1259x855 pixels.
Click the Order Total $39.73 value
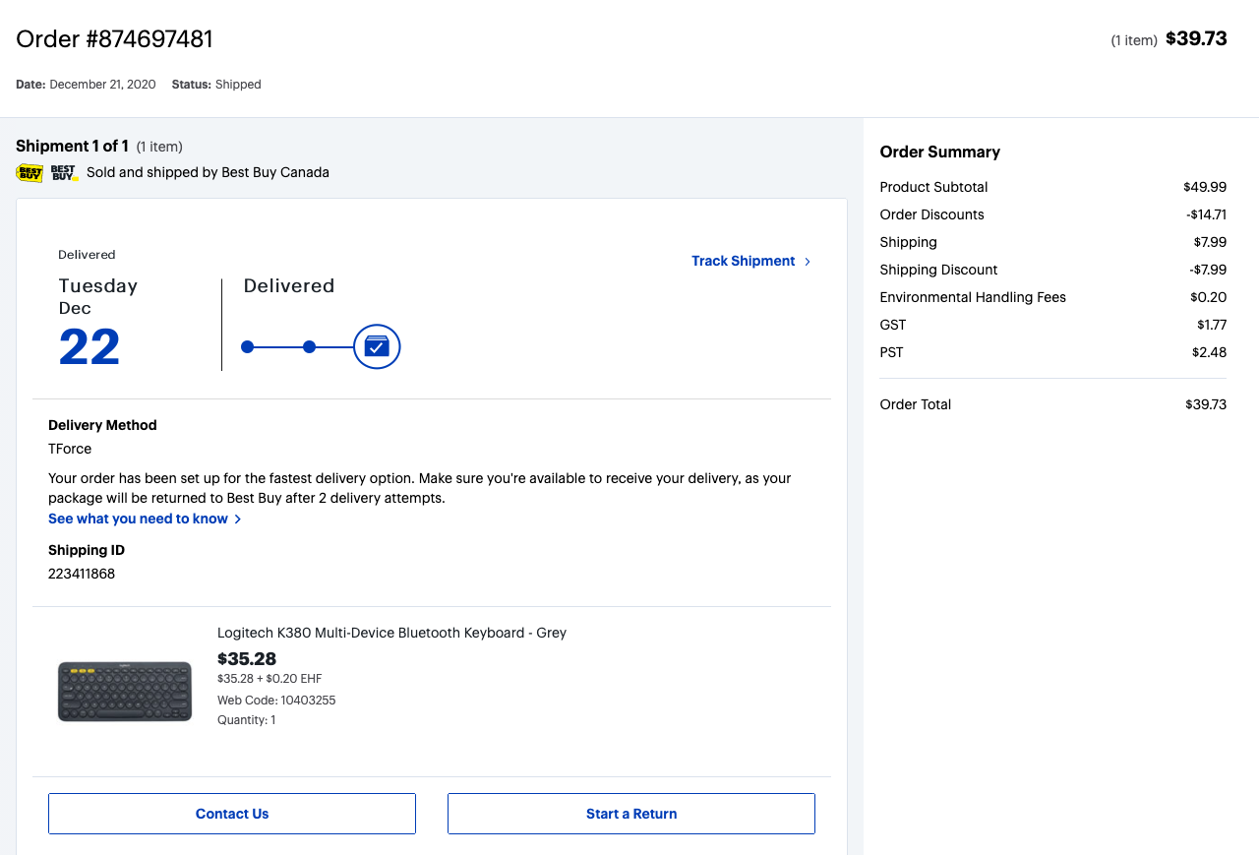tap(1206, 404)
